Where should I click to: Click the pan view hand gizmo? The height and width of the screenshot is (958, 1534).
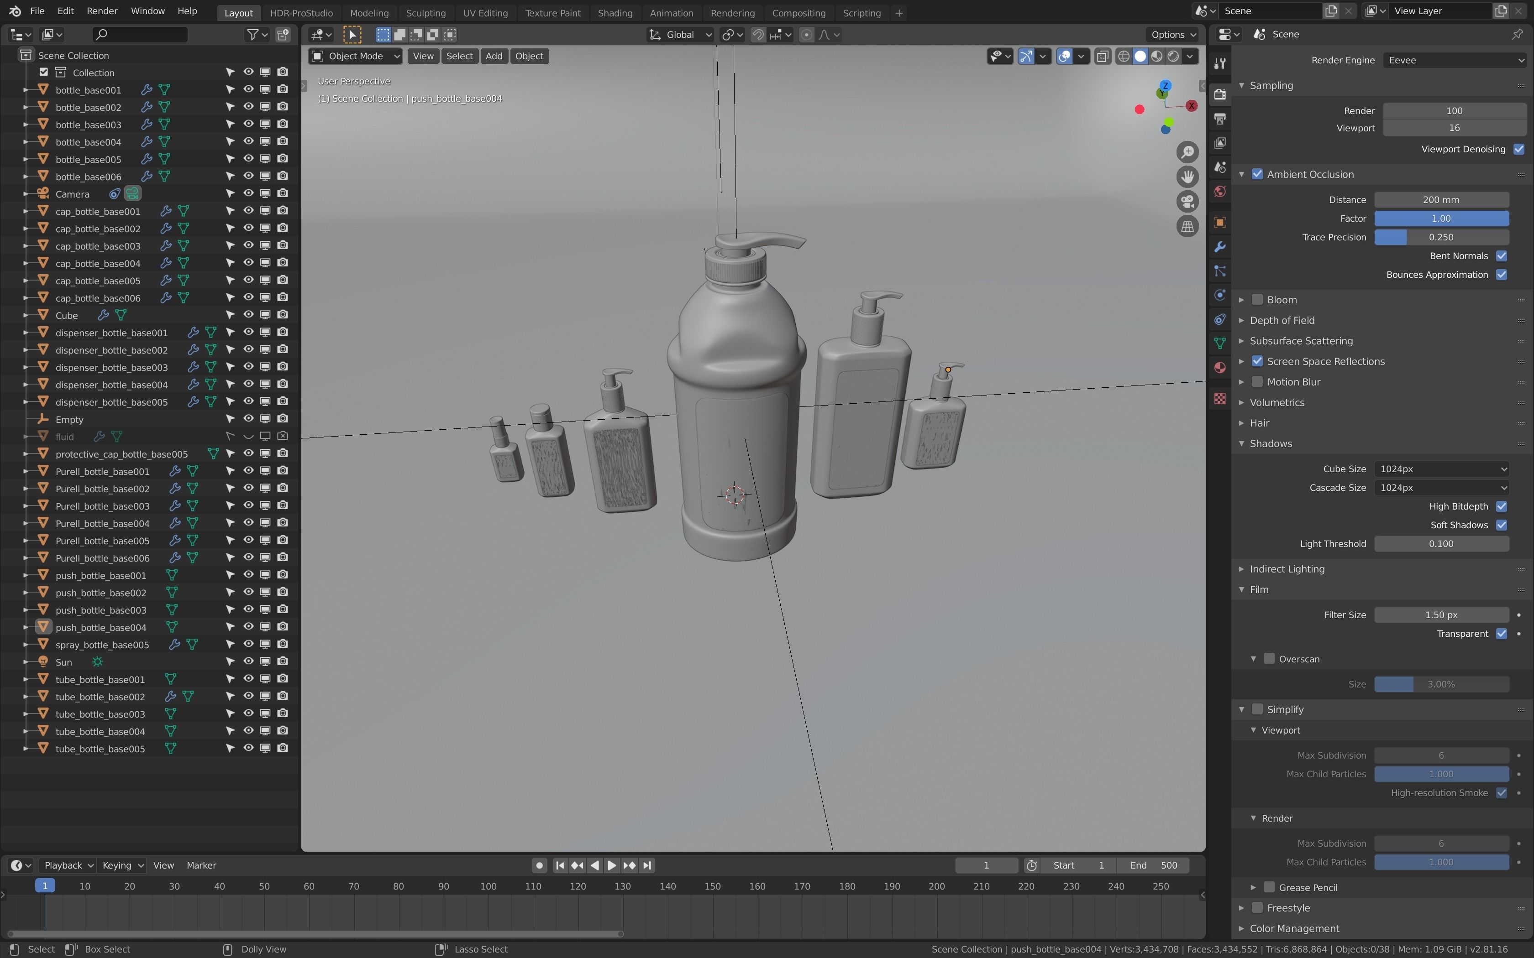pyautogui.click(x=1187, y=177)
